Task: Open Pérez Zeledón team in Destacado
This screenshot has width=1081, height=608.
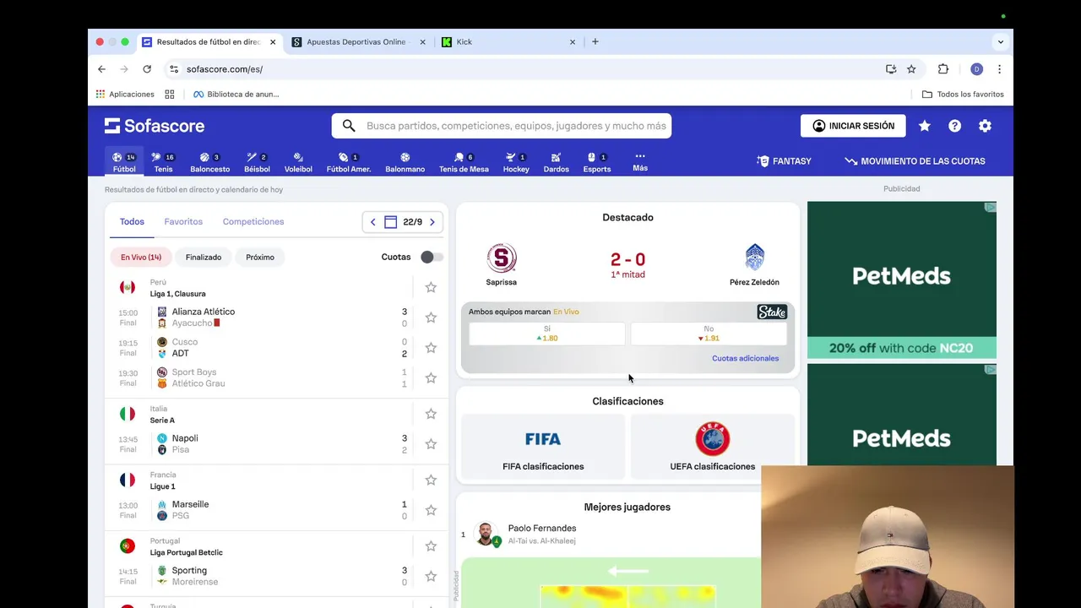Action: tap(754, 264)
